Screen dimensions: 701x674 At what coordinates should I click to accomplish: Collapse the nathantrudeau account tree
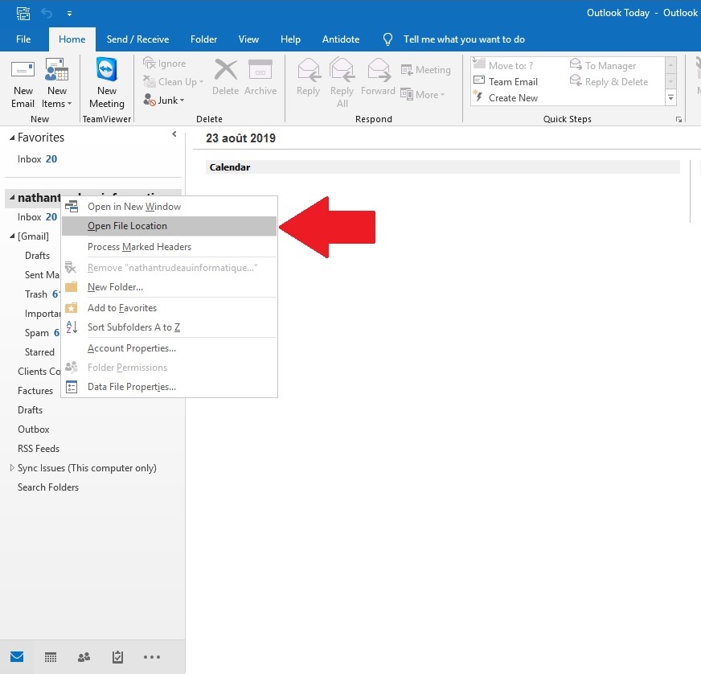tap(12, 198)
